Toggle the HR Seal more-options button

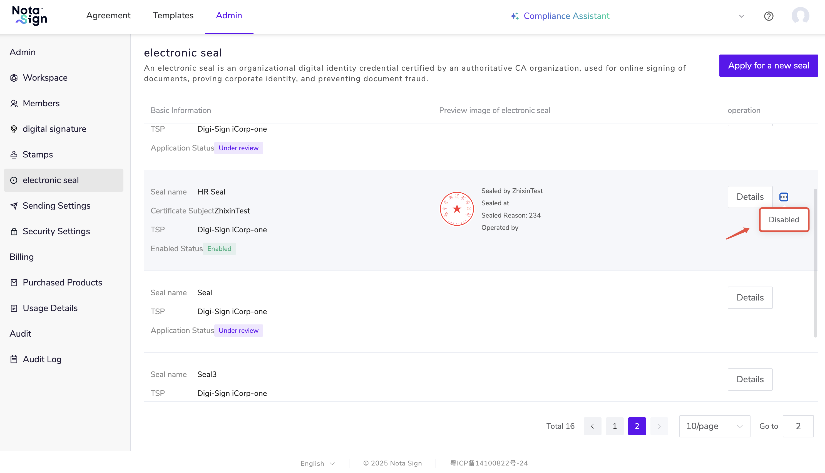tap(784, 197)
